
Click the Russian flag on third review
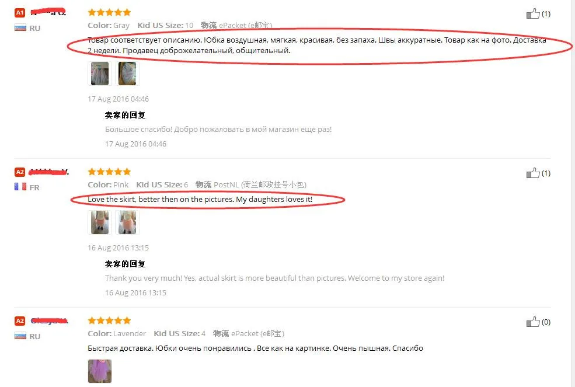[20, 336]
